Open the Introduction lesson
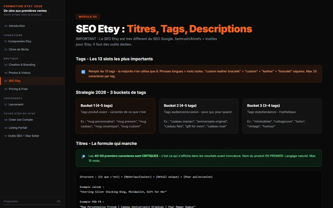This screenshot has height=208, width=333. [x=32, y=26]
